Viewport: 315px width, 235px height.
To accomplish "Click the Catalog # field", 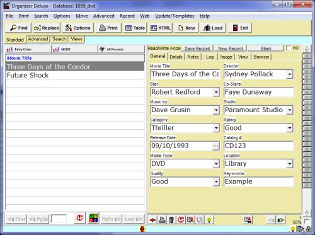I will click(258, 146).
